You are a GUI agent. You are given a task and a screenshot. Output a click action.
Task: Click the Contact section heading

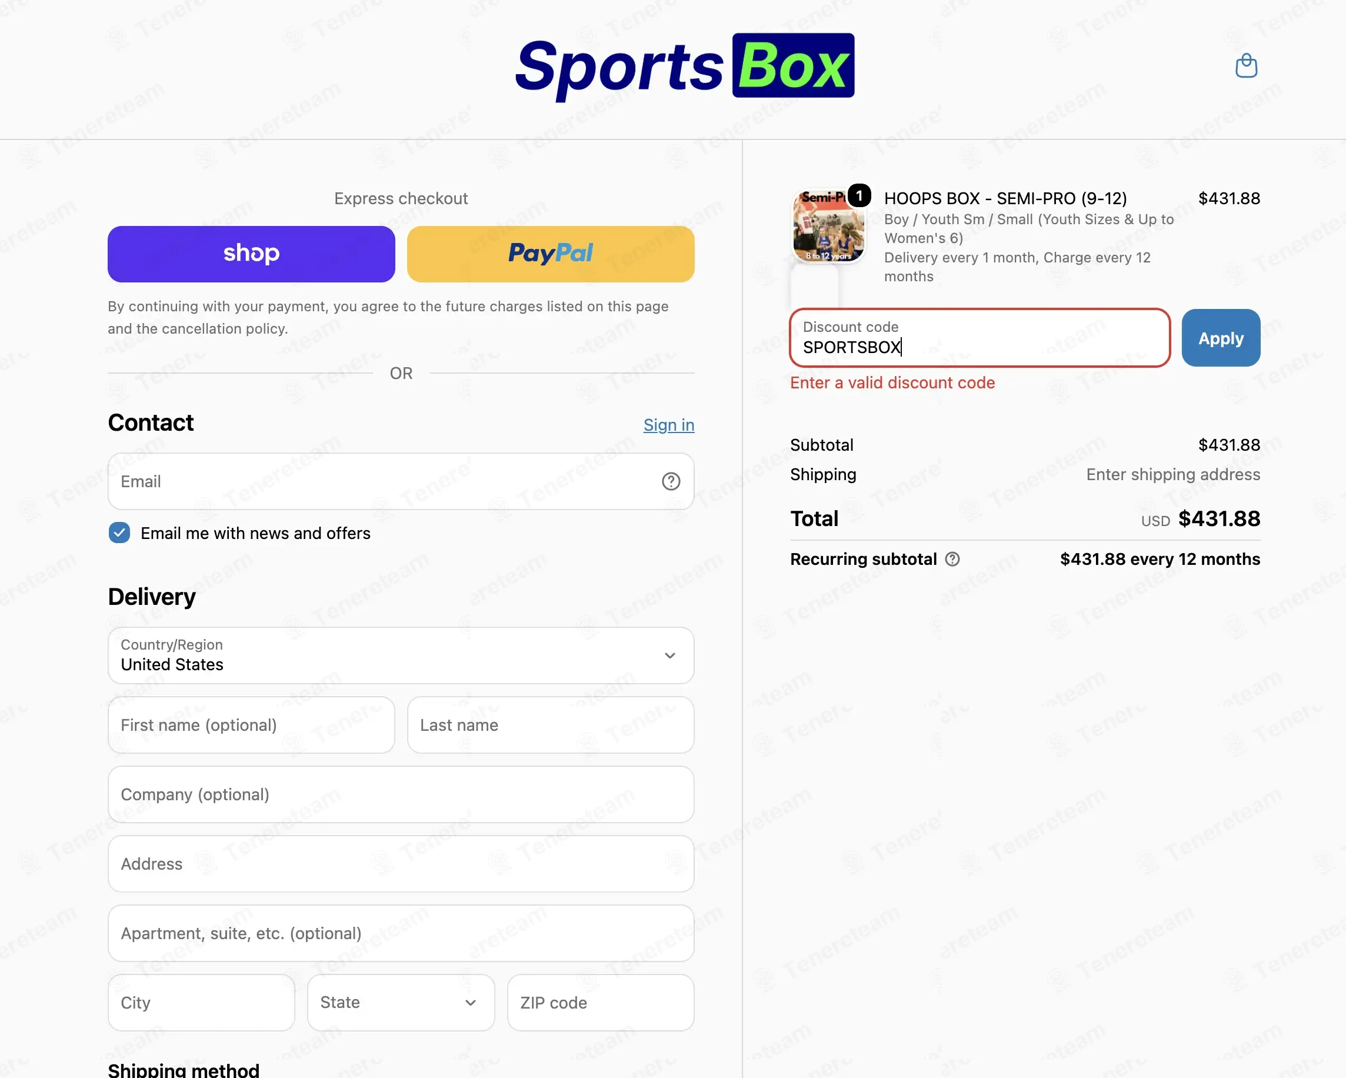tap(151, 423)
